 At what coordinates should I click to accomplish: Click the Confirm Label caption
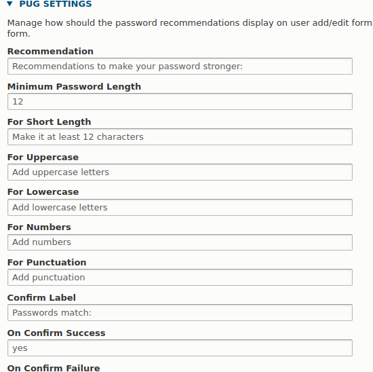(x=41, y=298)
